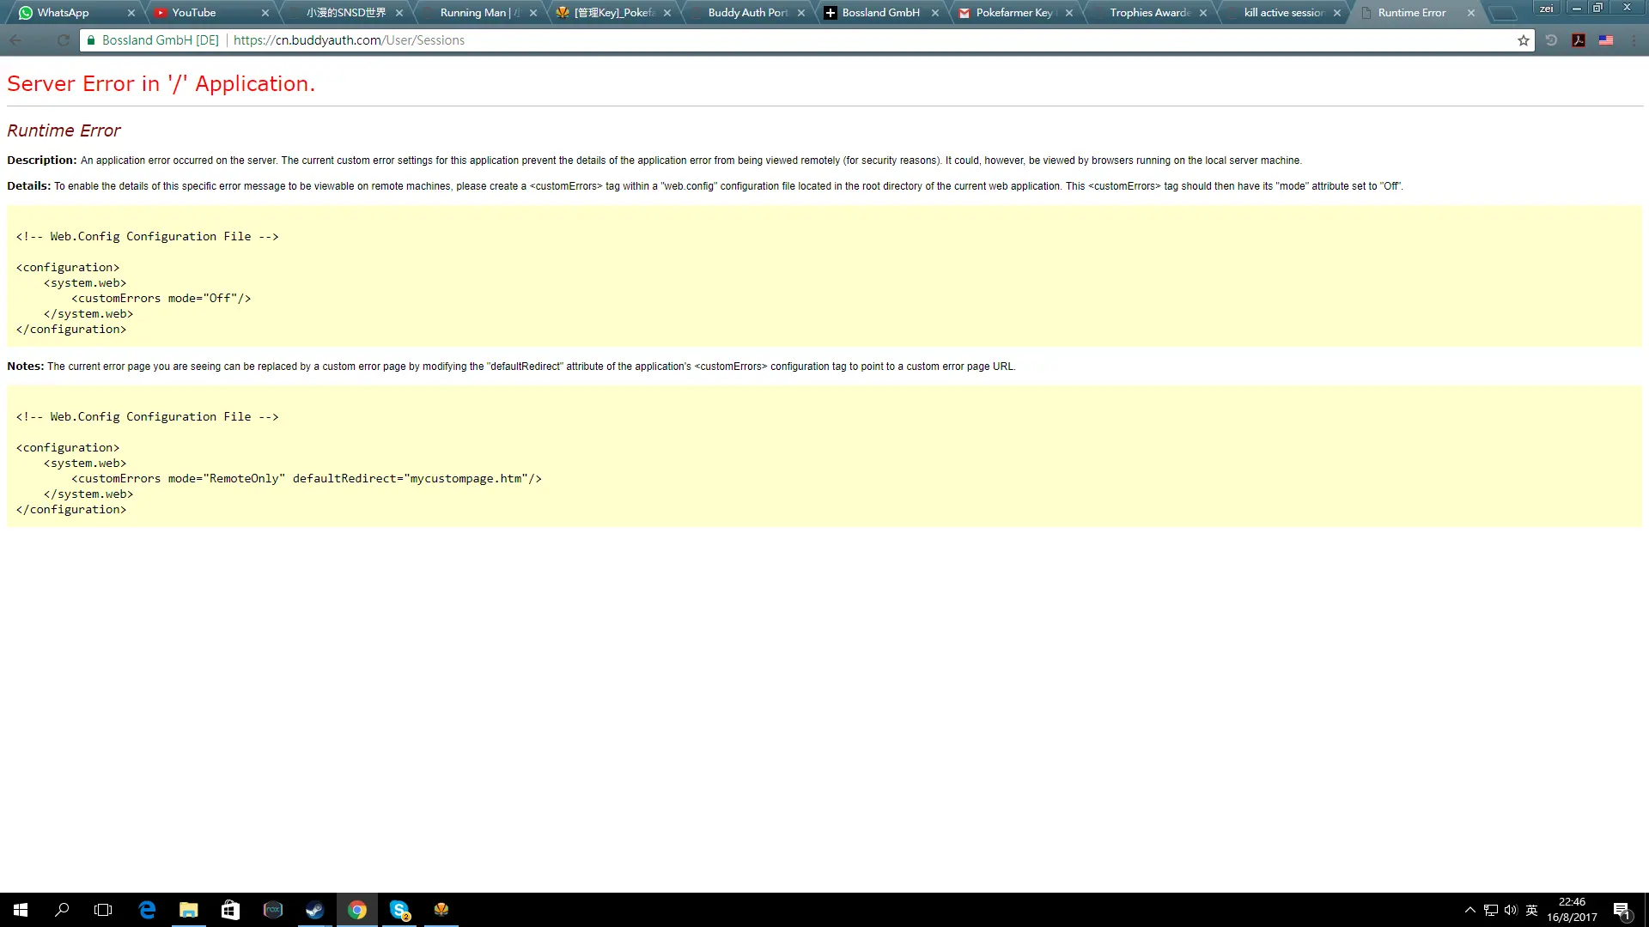Click the 'Server Error in '/' Application.' heading

click(161, 83)
